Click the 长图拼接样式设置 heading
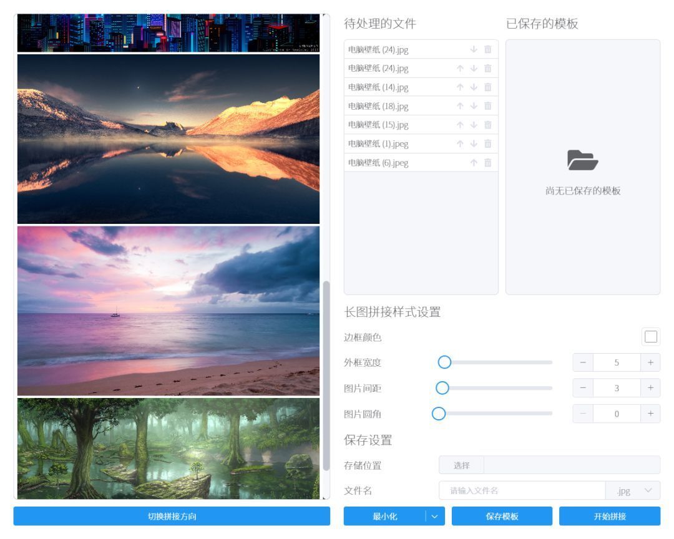Viewport: 674px width, 539px height. click(x=392, y=312)
